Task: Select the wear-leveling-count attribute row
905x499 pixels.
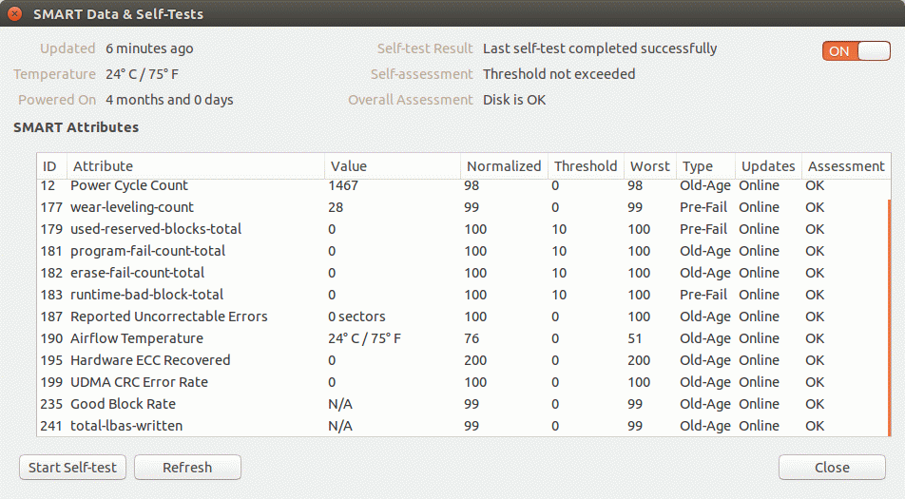Action: click(x=132, y=207)
